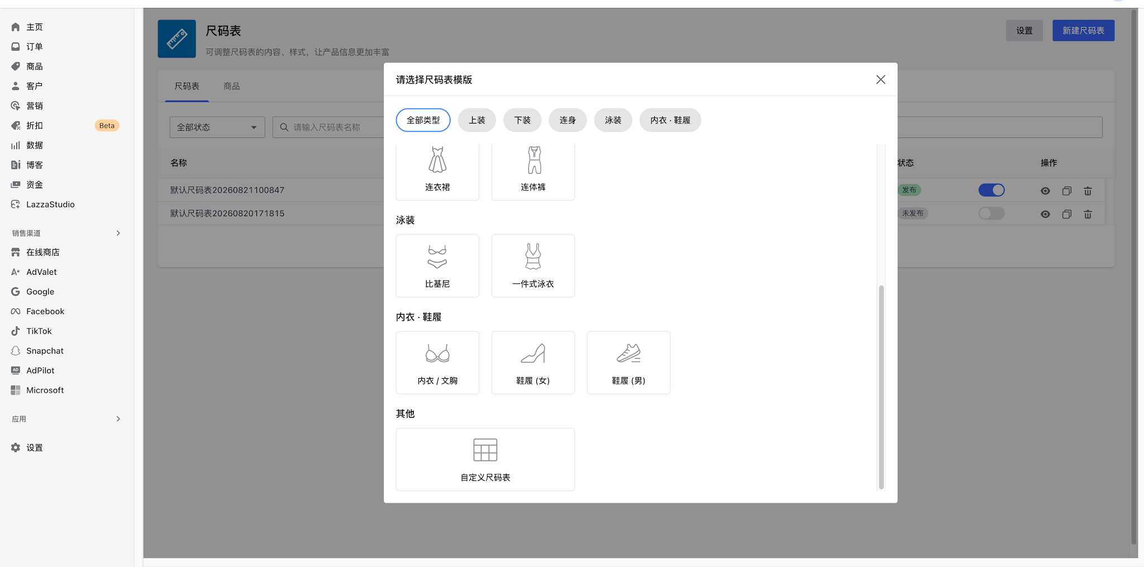Expand the 销售渠道 section chevron
This screenshot has height=567, width=1144.
(118, 233)
